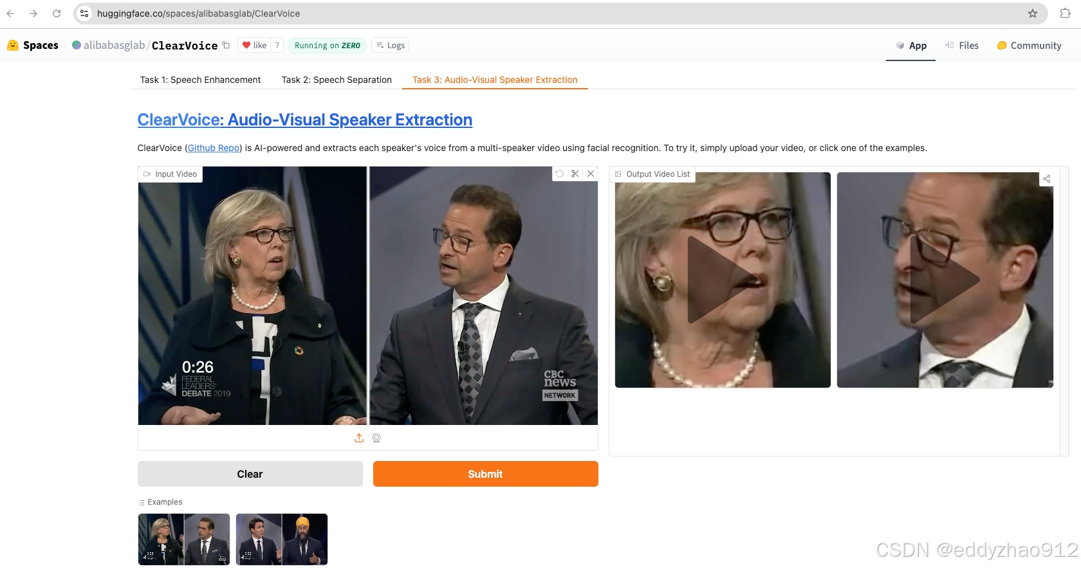This screenshot has height=569, width=1081.
Task: Share the output video list
Action: tap(1047, 179)
